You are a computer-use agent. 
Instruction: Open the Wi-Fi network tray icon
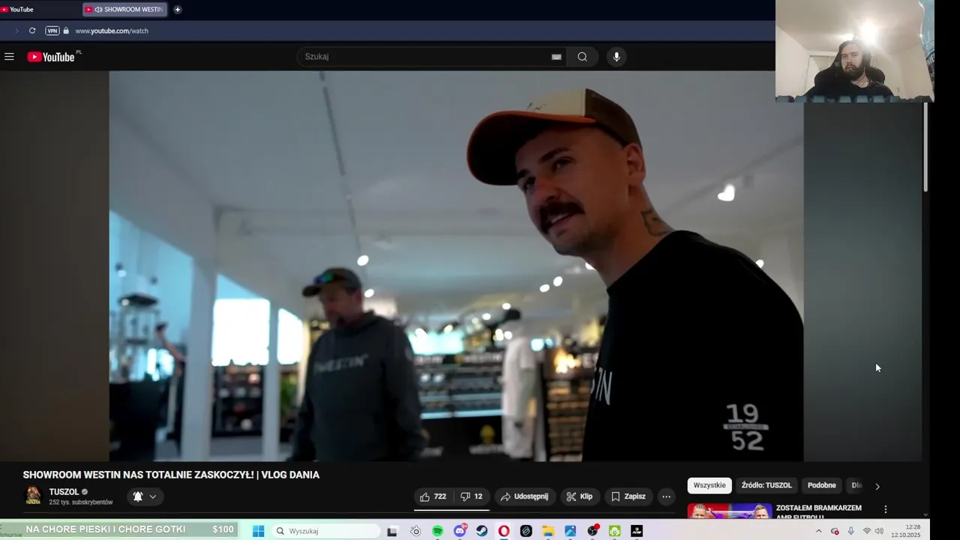867,531
